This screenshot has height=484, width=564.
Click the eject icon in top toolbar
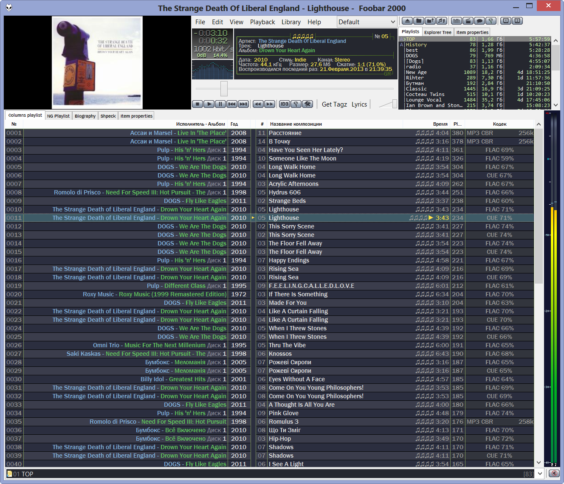click(x=407, y=21)
